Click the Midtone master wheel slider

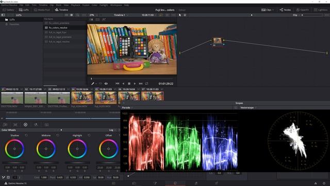tap(46, 163)
